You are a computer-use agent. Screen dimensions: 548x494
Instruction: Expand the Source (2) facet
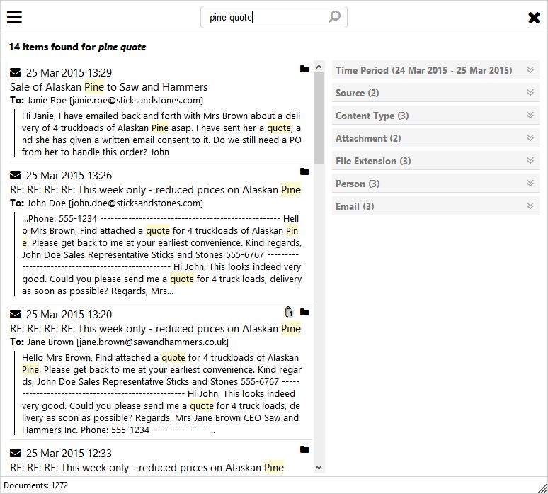point(435,93)
